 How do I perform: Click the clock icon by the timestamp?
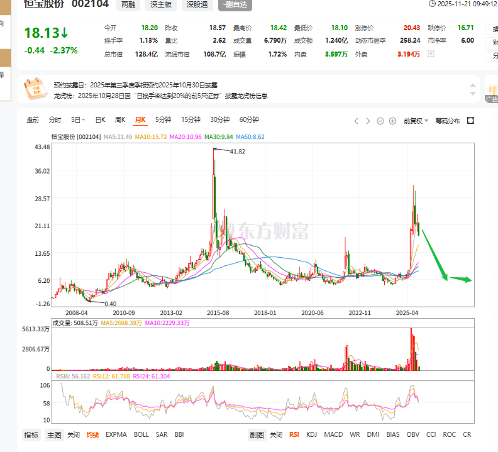tap(432, 4)
